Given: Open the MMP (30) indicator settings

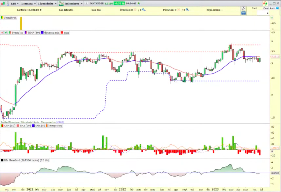Looking at the screenshot, I should 34,33.
